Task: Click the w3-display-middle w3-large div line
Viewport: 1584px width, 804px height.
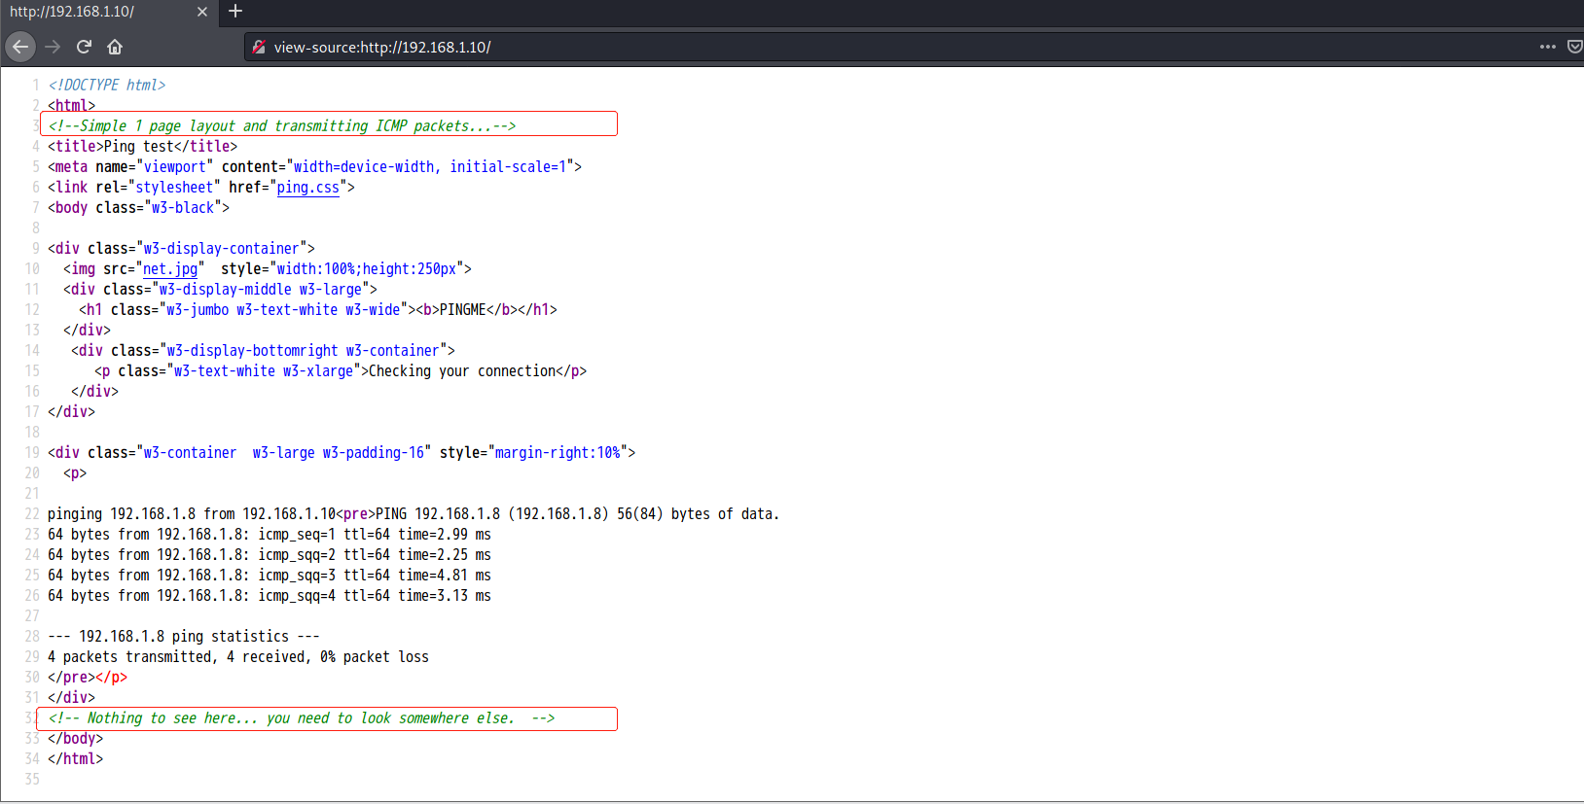Action: pyautogui.click(x=220, y=290)
